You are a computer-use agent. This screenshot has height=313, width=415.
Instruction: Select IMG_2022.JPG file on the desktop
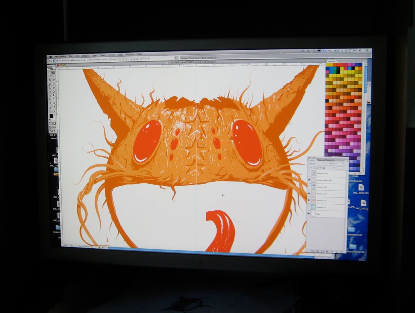tap(361, 189)
